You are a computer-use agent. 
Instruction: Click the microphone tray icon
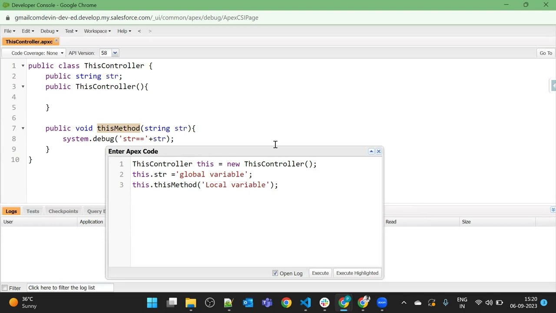pyautogui.click(x=445, y=303)
